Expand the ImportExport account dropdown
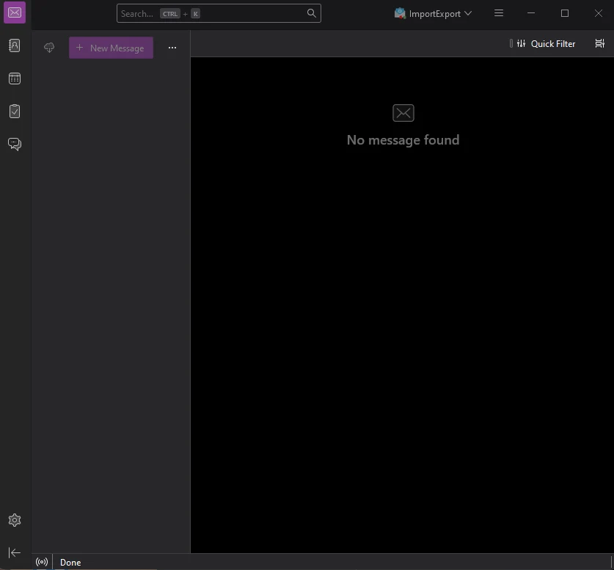This screenshot has width=614, height=570. click(x=468, y=12)
